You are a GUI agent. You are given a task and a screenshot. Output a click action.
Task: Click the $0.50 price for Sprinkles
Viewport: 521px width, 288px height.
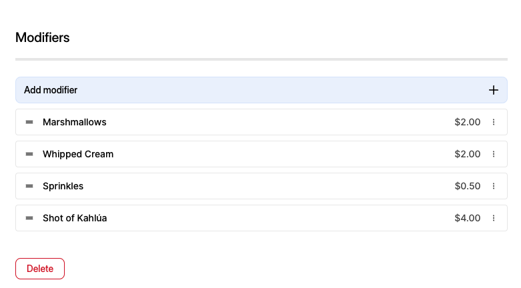point(468,186)
